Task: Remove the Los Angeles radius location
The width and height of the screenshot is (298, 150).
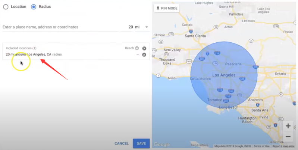Action: point(144,55)
